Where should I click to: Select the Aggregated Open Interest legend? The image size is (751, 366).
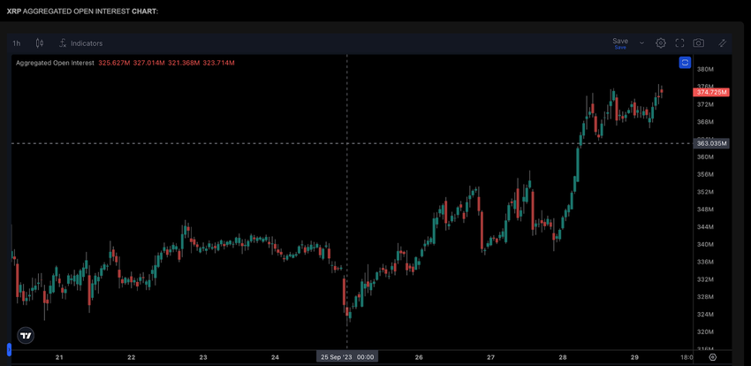[x=55, y=63]
